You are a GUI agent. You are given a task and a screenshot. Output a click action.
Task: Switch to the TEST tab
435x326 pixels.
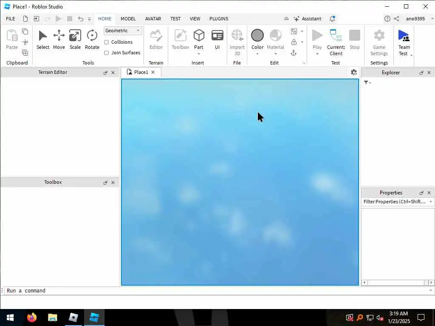(175, 19)
